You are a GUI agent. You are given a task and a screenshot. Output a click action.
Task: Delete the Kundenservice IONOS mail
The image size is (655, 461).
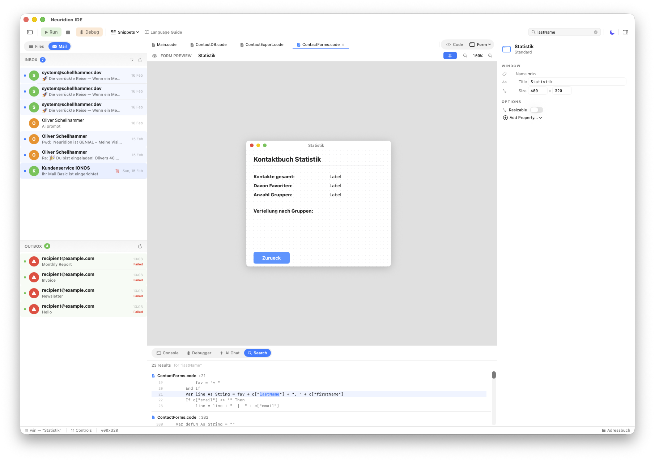[x=117, y=171]
